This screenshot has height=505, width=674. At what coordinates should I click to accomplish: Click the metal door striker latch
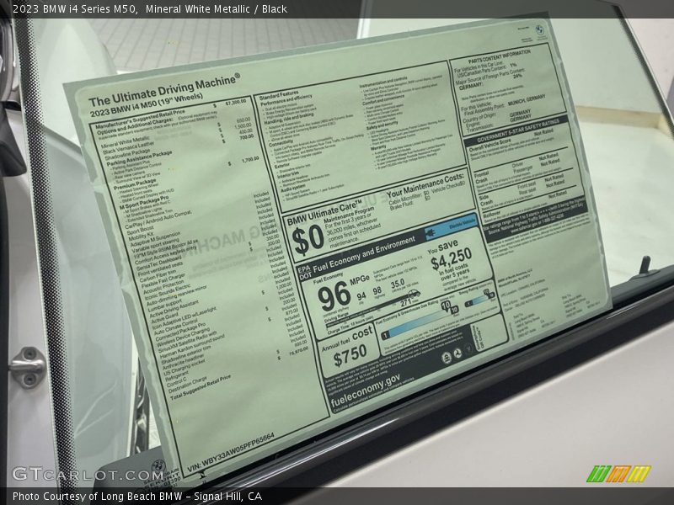pyautogui.click(x=27, y=365)
